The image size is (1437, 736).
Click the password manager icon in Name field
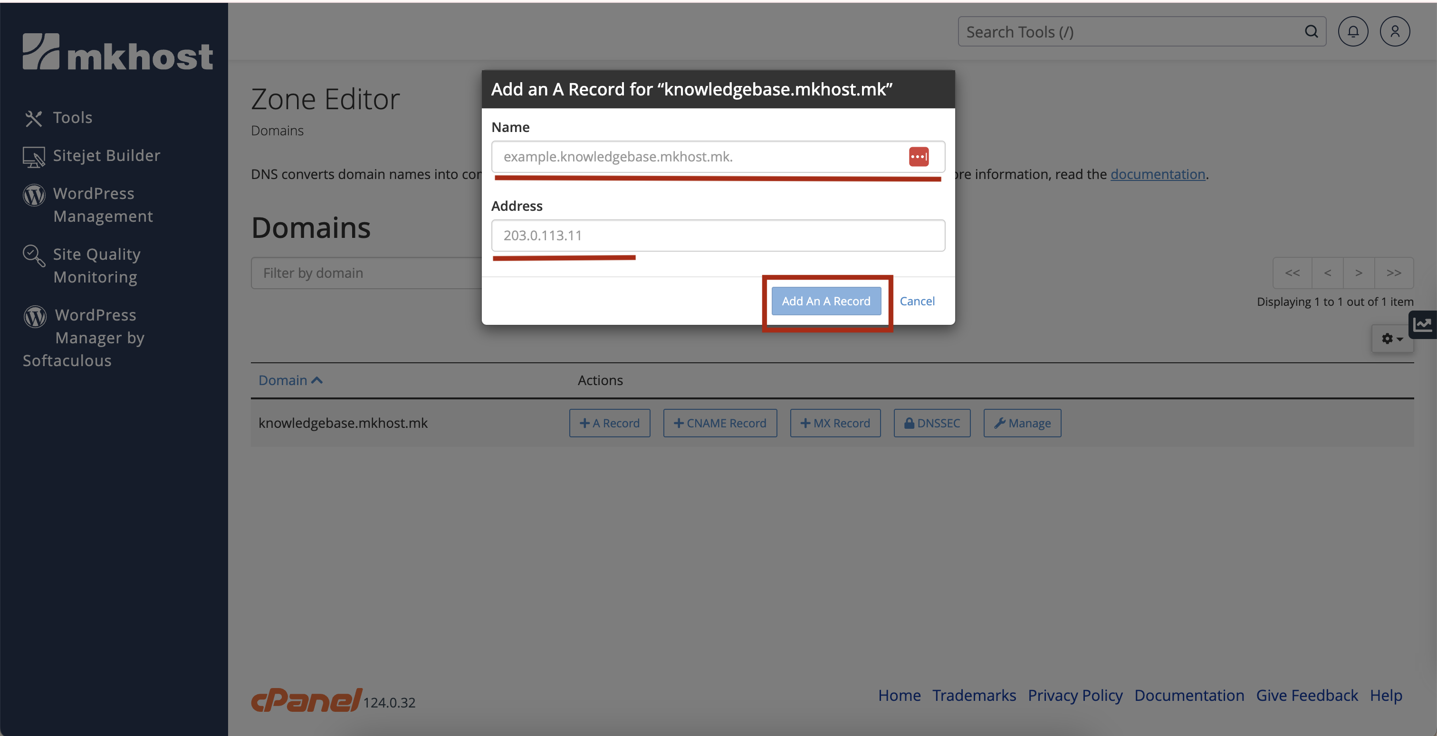coord(918,157)
